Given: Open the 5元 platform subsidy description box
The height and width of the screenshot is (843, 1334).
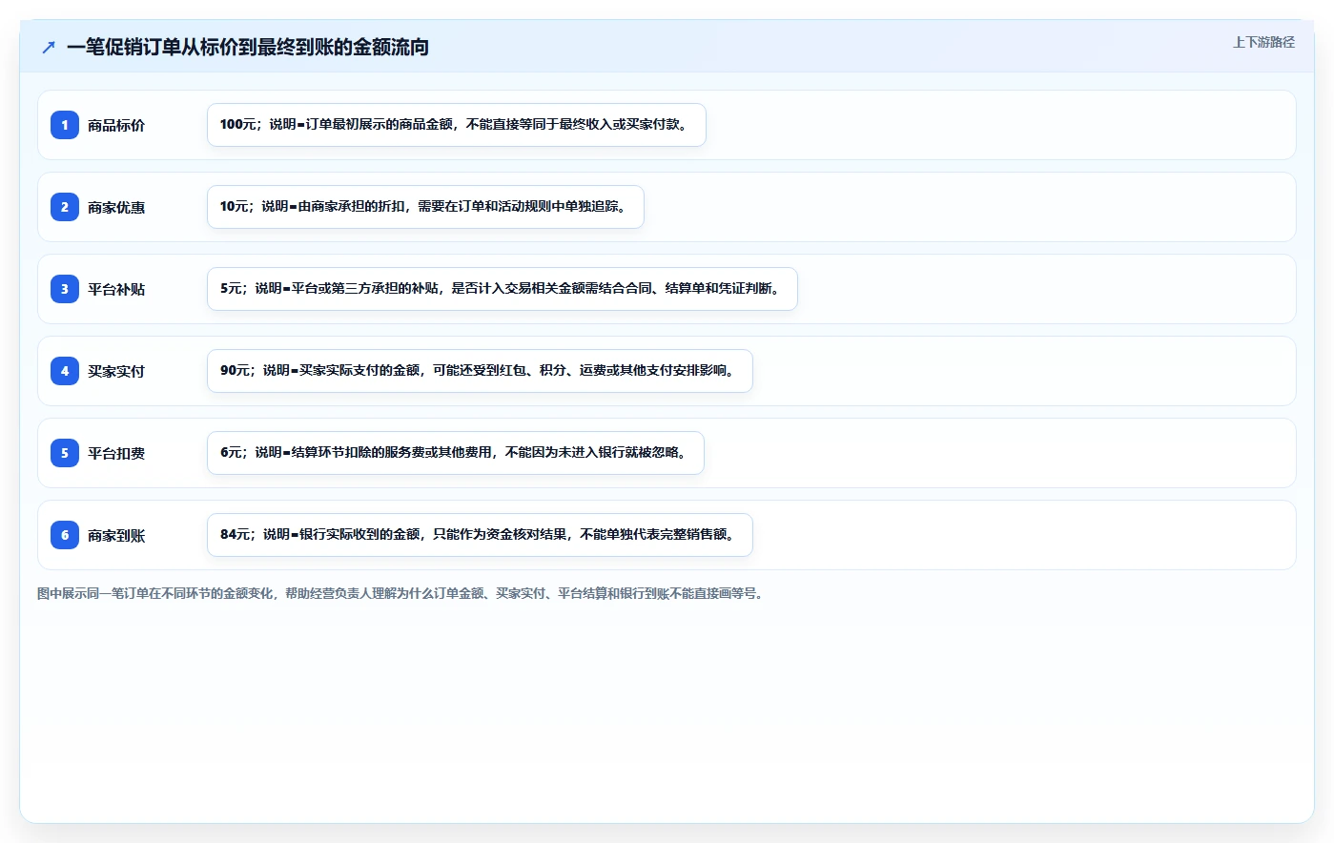Looking at the screenshot, I should (503, 289).
